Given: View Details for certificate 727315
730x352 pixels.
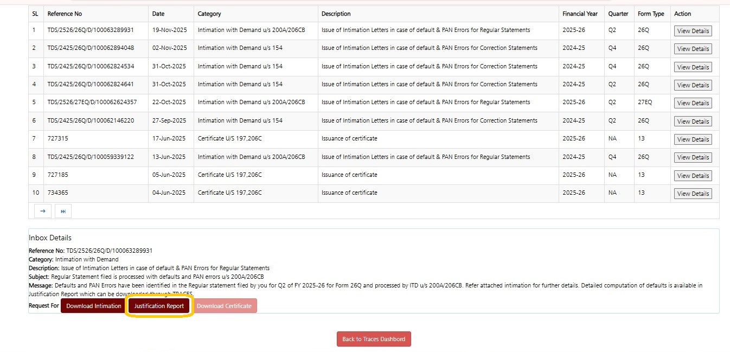Looking at the screenshot, I should coord(693,139).
